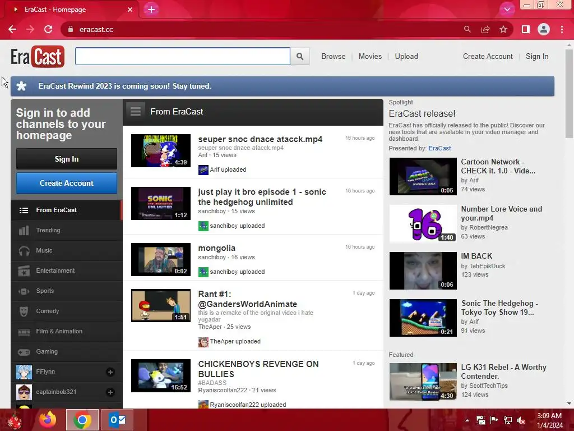Open the guide menu icon beside From EraCast header
This screenshot has width=574, height=431.
(x=136, y=112)
